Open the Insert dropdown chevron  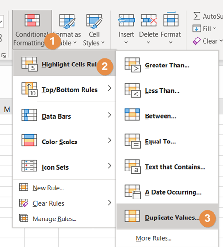click(126, 42)
